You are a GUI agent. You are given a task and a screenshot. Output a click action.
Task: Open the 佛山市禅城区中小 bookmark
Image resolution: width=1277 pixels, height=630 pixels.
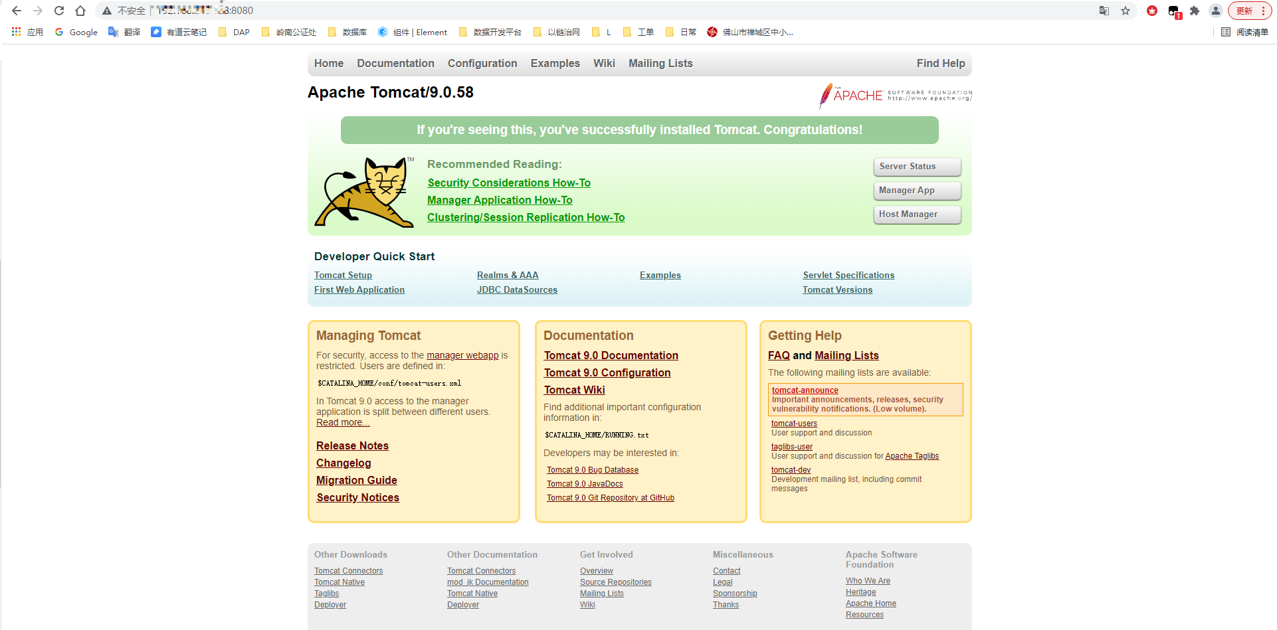750,32
